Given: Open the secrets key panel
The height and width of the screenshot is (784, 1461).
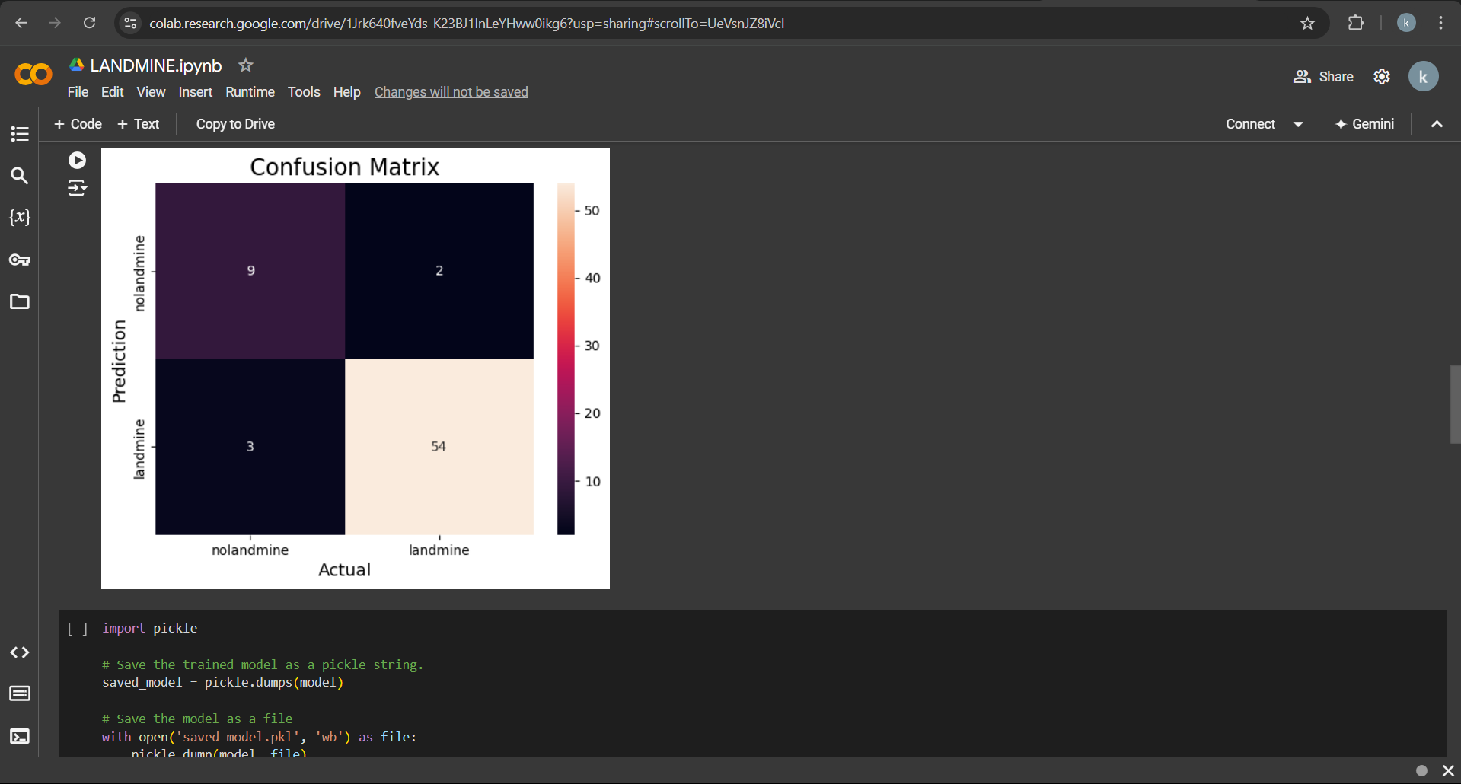Looking at the screenshot, I should pyautogui.click(x=20, y=260).
